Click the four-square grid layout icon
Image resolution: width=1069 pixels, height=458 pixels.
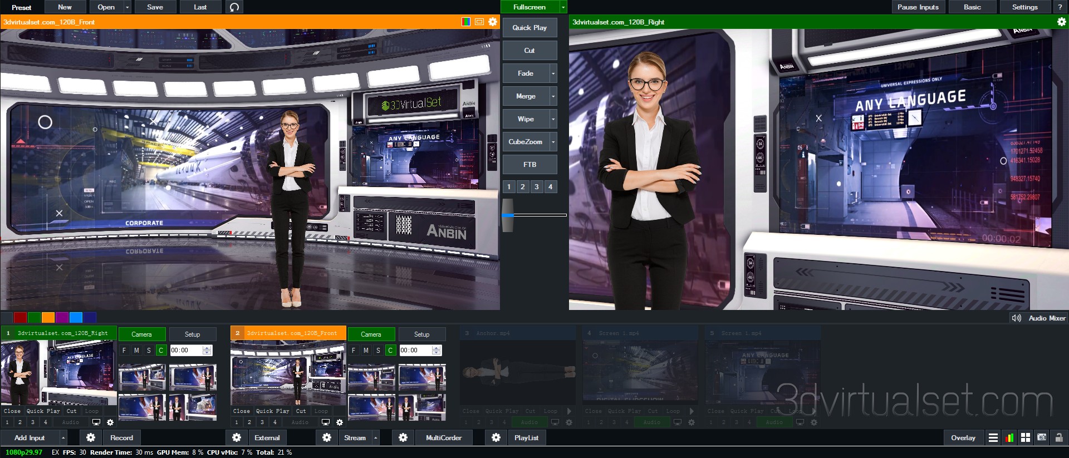pos(1026,437)
